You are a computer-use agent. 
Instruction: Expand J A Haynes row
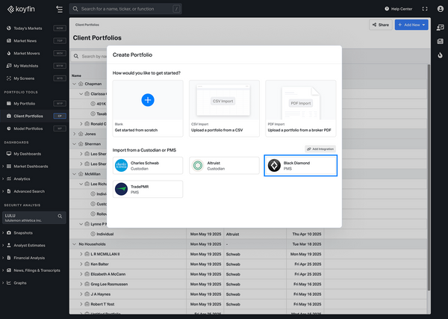81,294
